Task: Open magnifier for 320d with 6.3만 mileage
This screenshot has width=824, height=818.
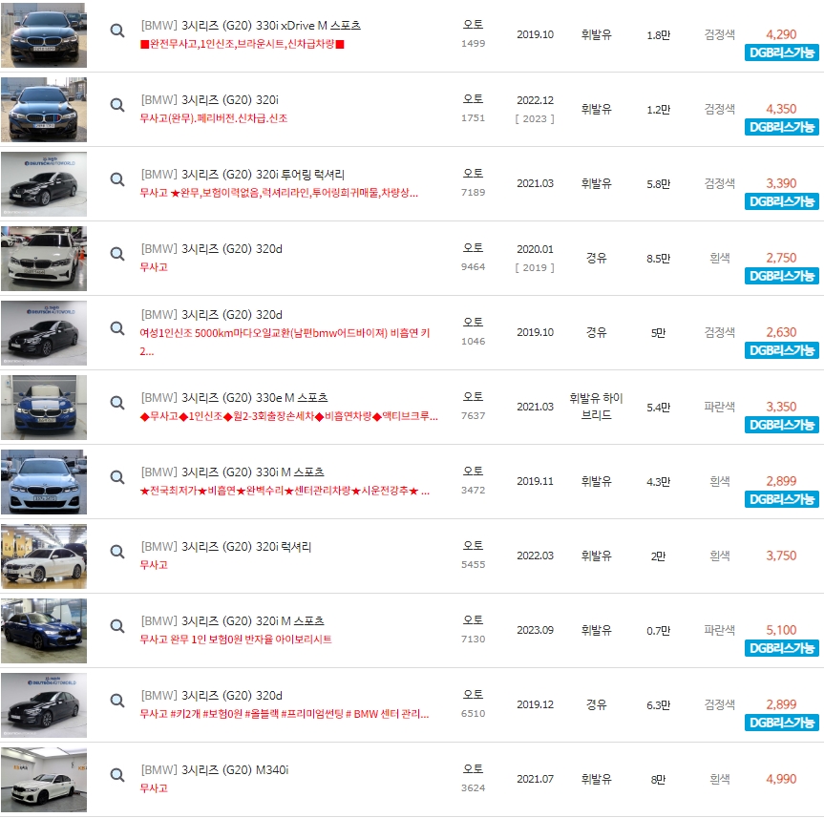Action: (x=117, y=701)
